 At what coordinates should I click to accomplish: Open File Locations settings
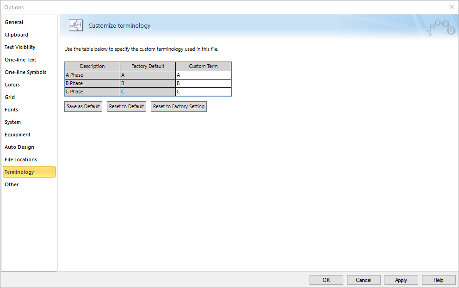pyautogui.click(x=21, y=159)
